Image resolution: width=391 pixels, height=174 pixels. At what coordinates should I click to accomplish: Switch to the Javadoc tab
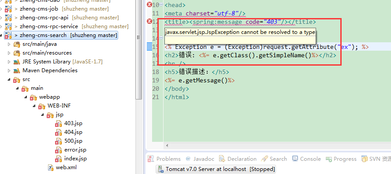[200, 159]
